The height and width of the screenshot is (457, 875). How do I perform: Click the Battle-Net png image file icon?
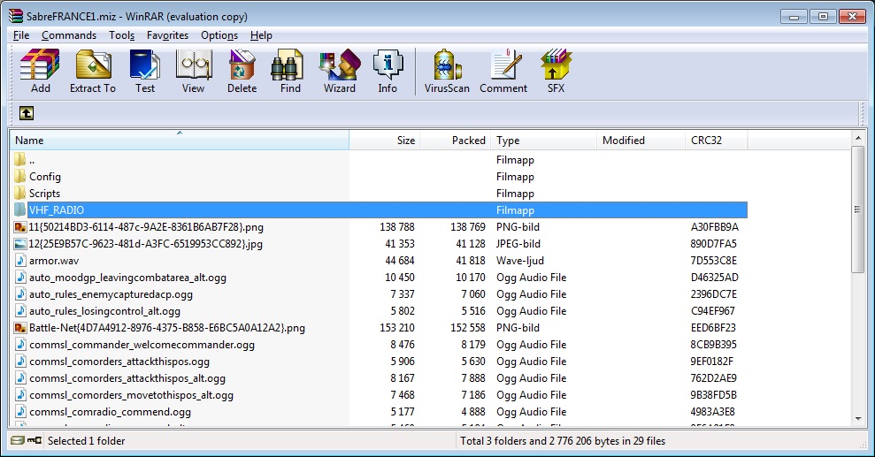tap(20, 328)
